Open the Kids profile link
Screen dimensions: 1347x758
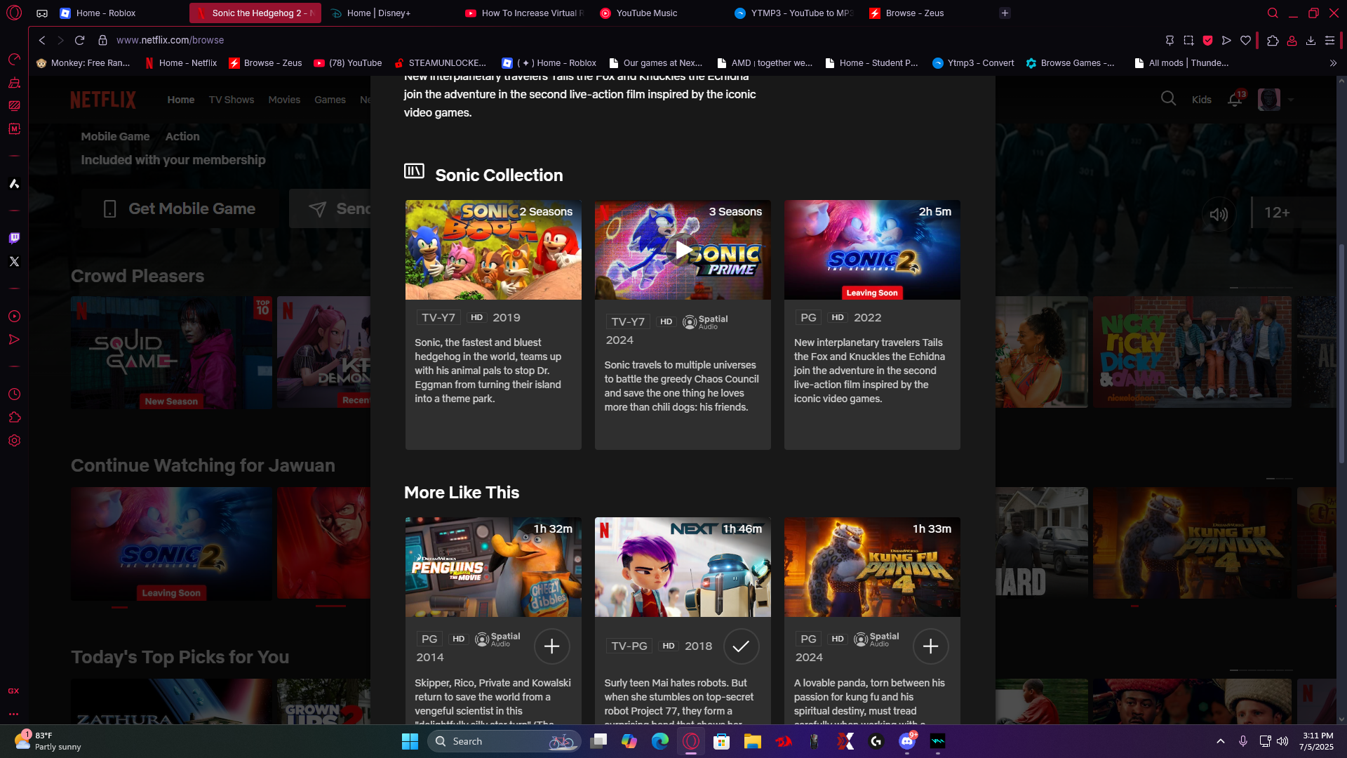click(1201, 100)
